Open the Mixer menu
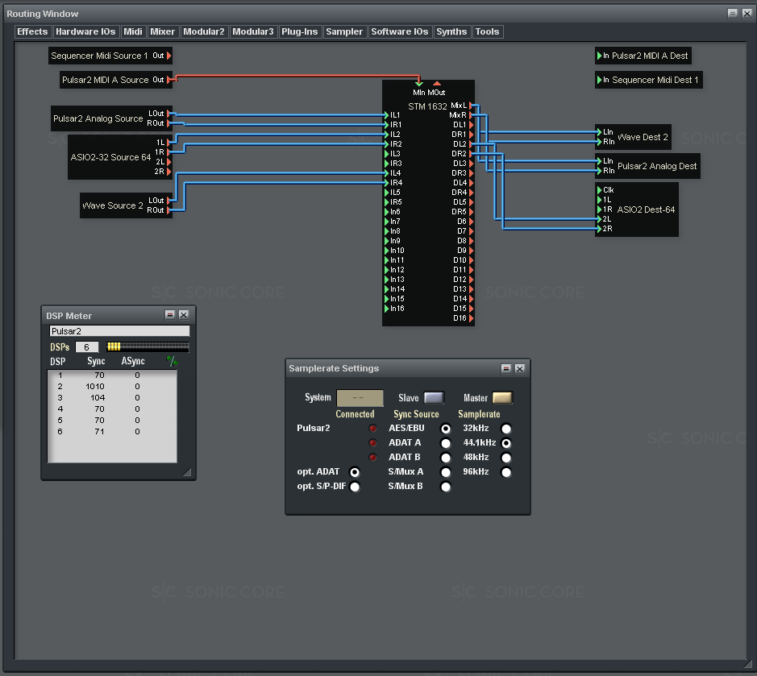This screenshot has height=676, width=757. pyautogui.click(x=162, y=32)
